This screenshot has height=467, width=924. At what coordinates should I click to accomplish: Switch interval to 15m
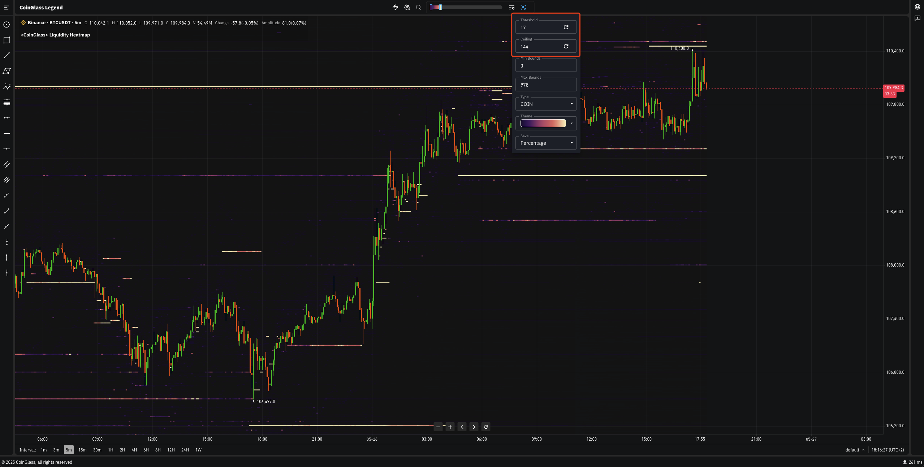click(x=82, y=450)
